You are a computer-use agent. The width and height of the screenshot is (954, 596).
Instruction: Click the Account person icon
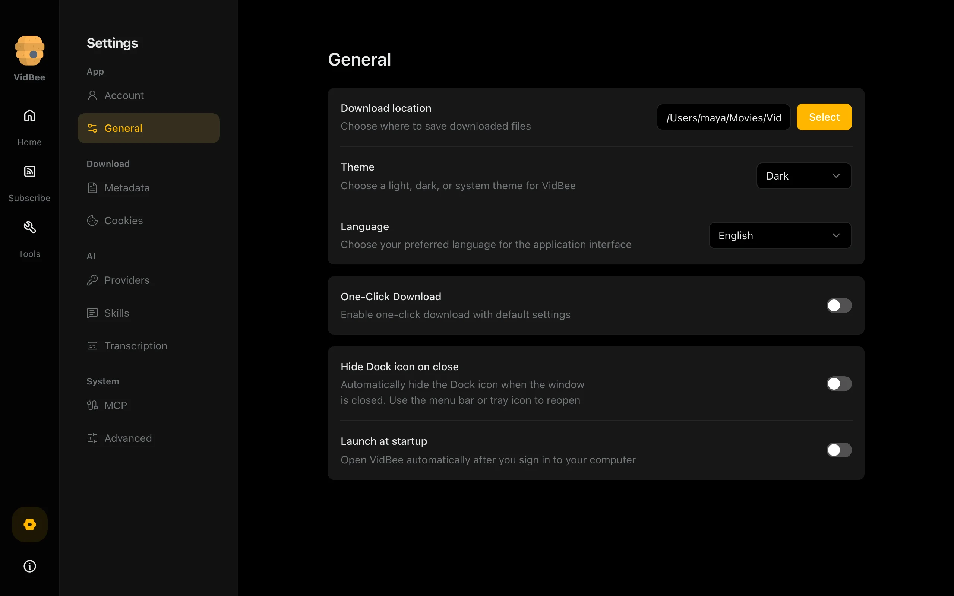pos(92,95)
